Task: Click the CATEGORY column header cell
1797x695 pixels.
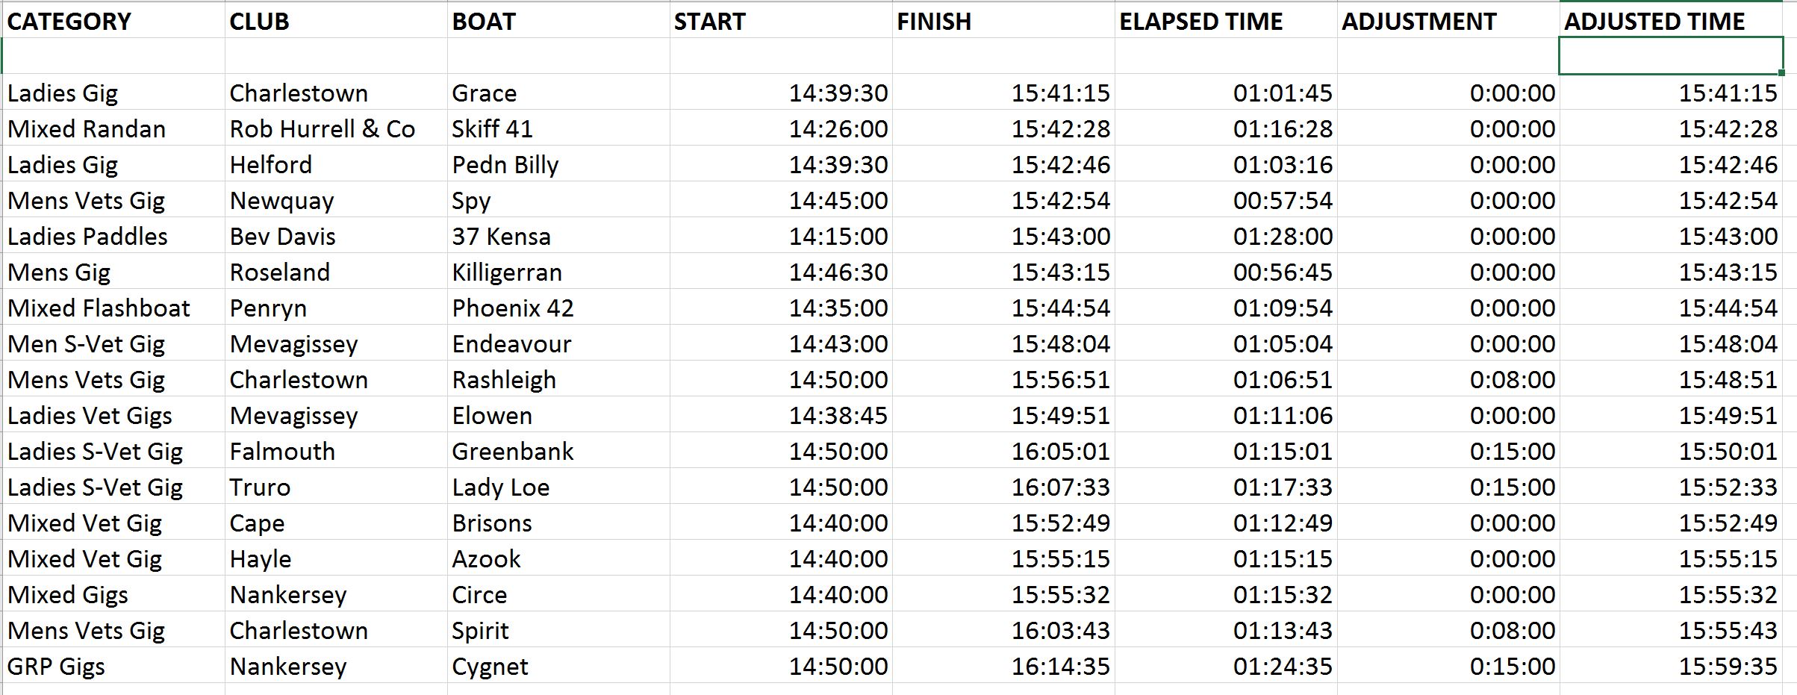Action: (113, 20)
